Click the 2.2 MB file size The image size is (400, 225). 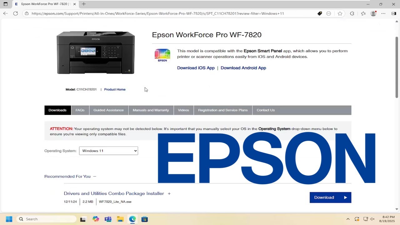click(x=88, y=202)
